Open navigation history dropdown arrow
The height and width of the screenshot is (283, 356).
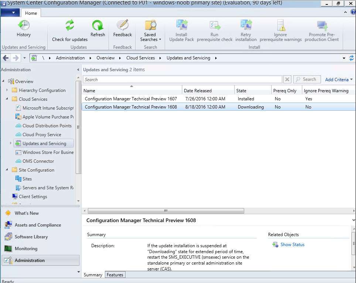[x=24, y=58]
